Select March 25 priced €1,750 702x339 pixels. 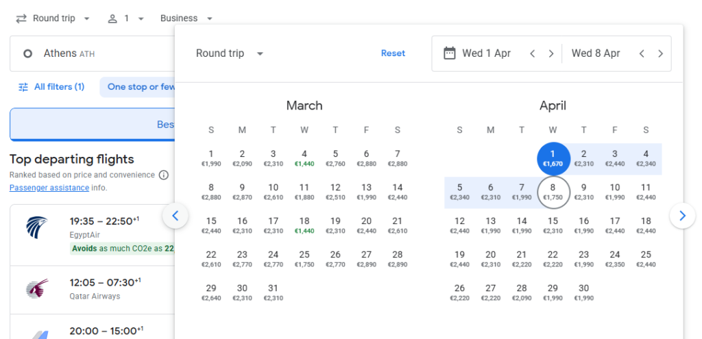pyautogui.click(x=304, y=260)
